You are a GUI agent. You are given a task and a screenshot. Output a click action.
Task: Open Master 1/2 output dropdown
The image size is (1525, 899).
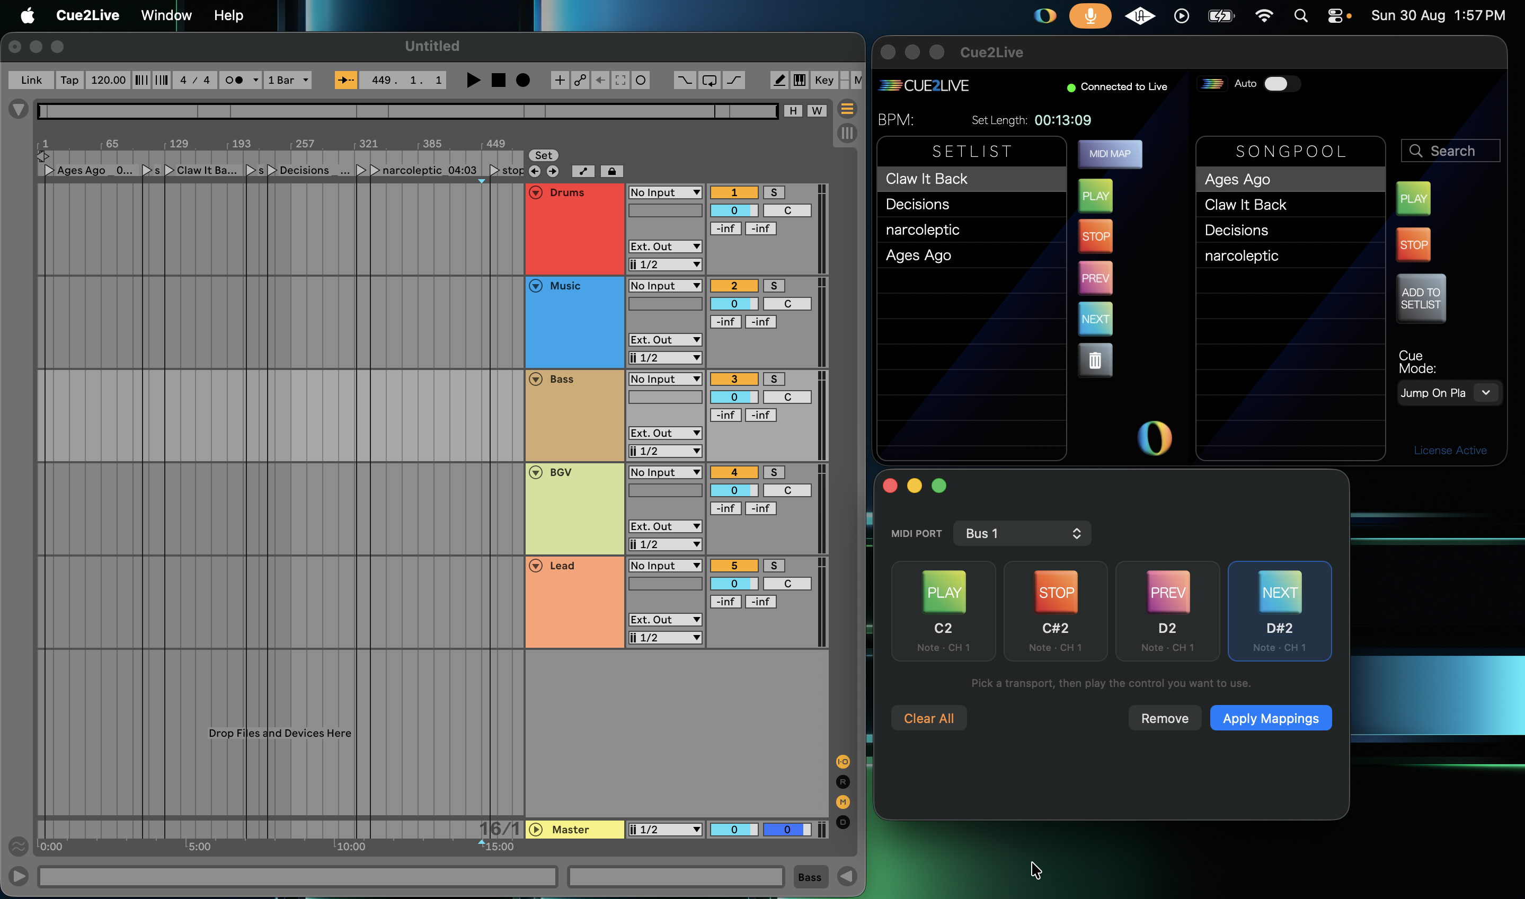pyautogui.click(x=664, y=830)
